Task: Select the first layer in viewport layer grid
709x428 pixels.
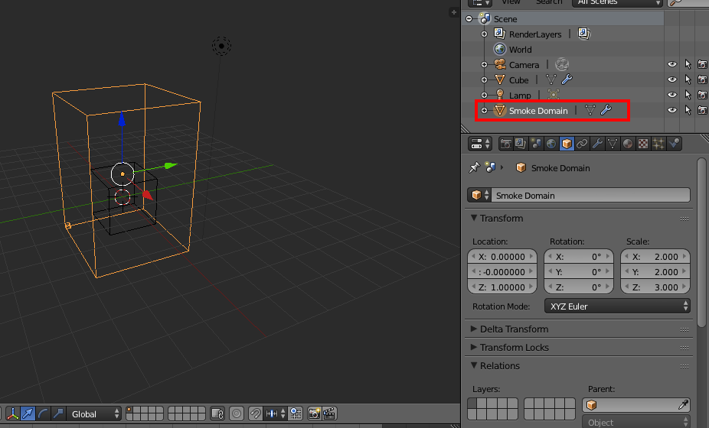Action: click(129, 410)
